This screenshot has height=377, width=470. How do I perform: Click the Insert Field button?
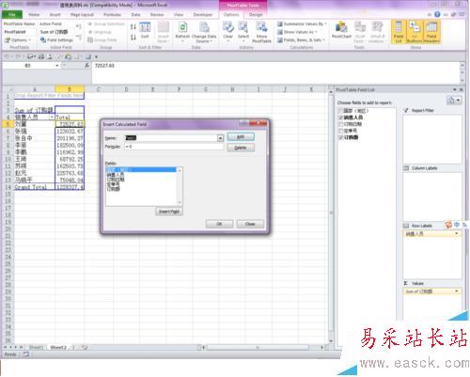click(169, 212)
